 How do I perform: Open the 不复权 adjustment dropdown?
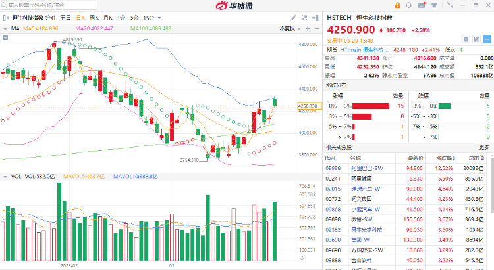[x=290, y=29]
